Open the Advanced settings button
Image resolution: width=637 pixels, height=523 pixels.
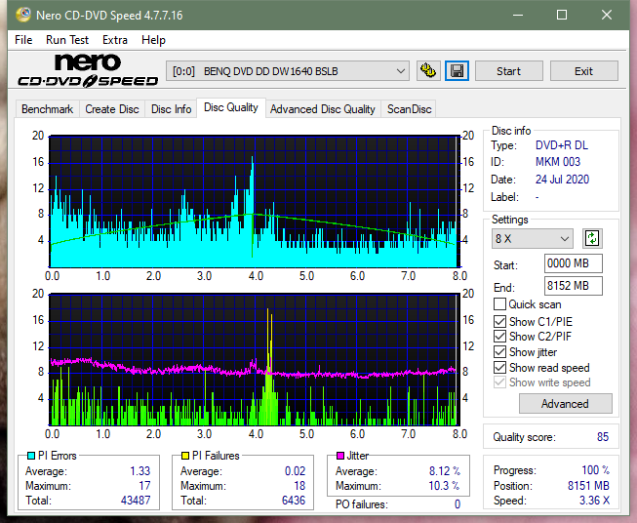pos(565,404)
